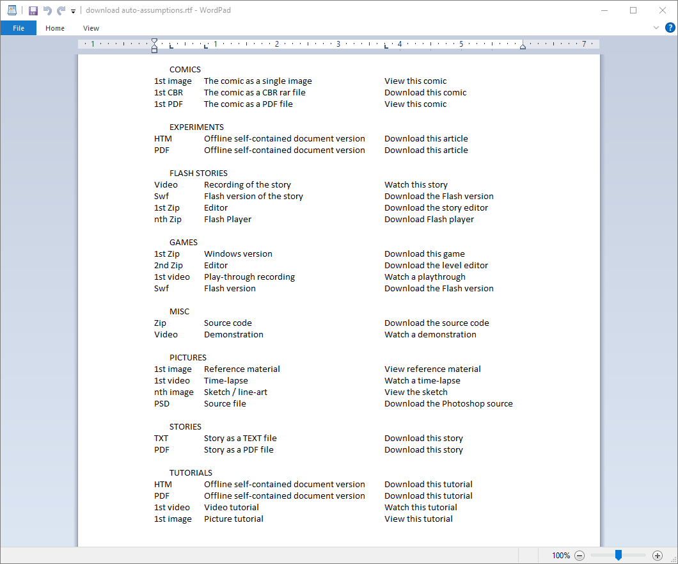
Task: Click the WordPad application icon in title bar
Action: click(x=12, y=10)
